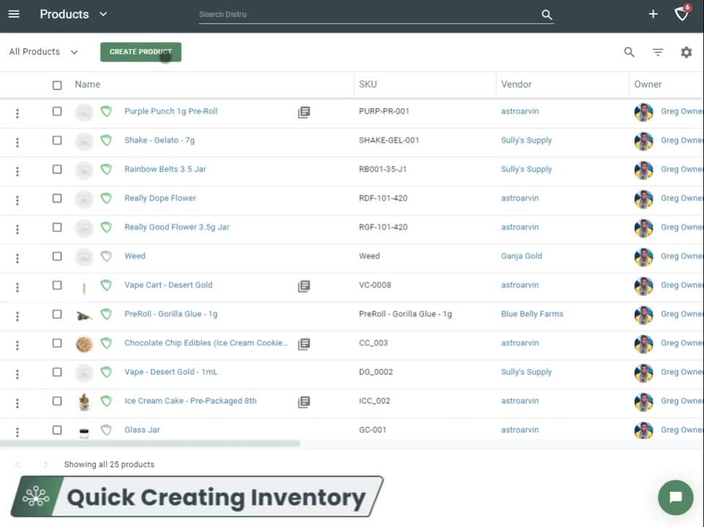Select the Vape Cart - Desert Gold checkbox
Image resolution: width=704 pixels, height=527 pixels.
(x=57, y=285)
